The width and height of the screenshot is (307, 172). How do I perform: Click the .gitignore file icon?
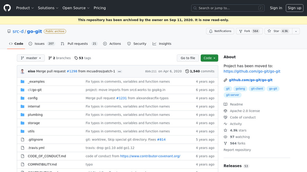23,140
